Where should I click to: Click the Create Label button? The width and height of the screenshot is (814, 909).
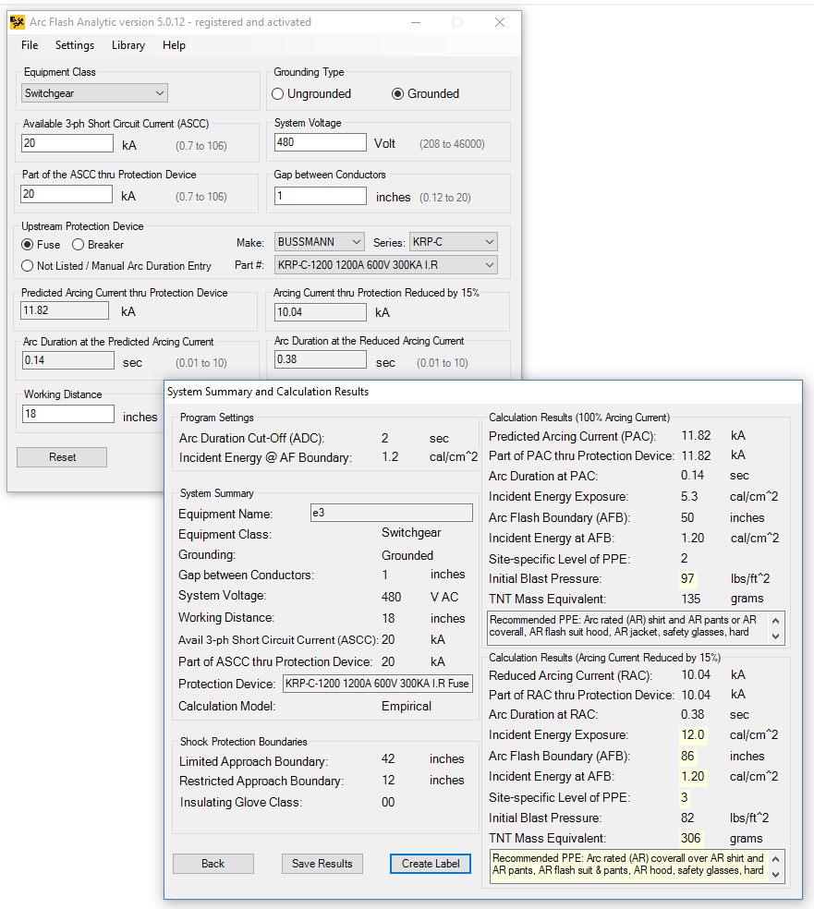(430, 864)
